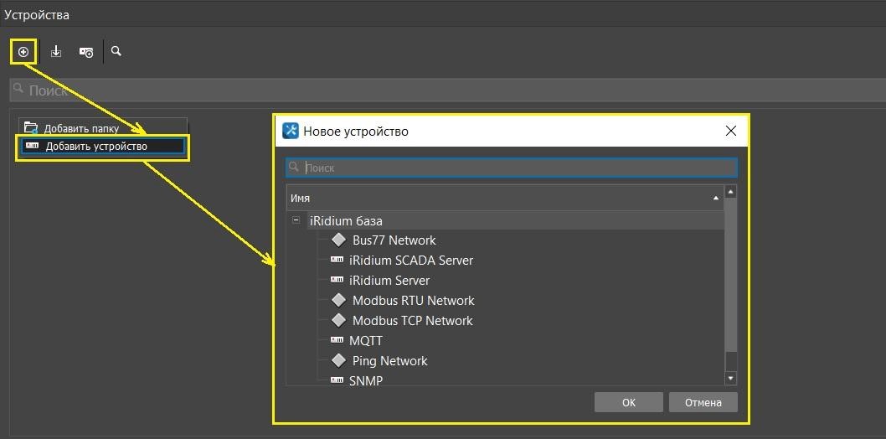Image resolution: width=886 pixels, height=439 pixels.
Task: Click the magnifier search toolbar icon
Action: (116, 51)
